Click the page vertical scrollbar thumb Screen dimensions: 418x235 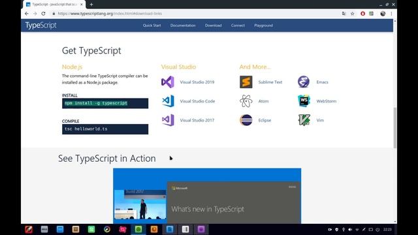[394, 128]
